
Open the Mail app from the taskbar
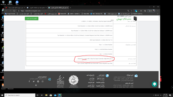pyautogui.click(x=55, y=95)
